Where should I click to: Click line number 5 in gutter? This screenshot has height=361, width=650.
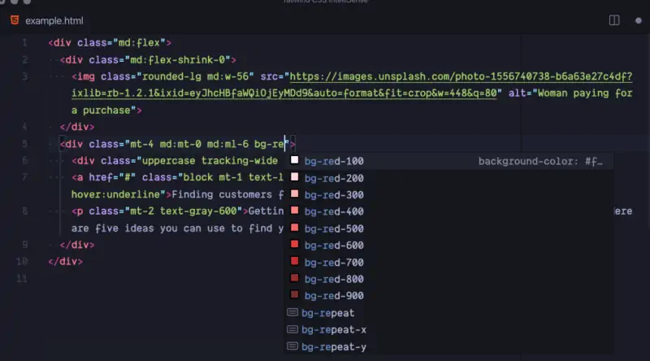pyautogui.click(x=24, y=144)
